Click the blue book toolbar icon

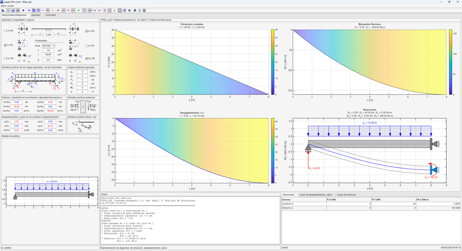(135, 10)
